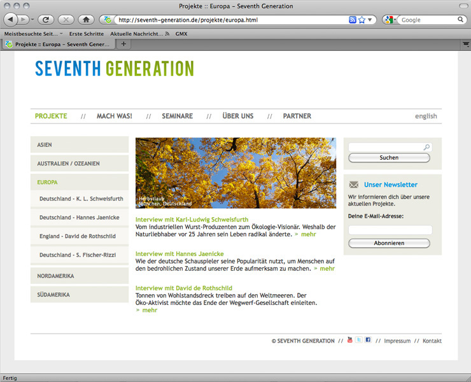Open the search engine selector dropdown

point(391,20)
